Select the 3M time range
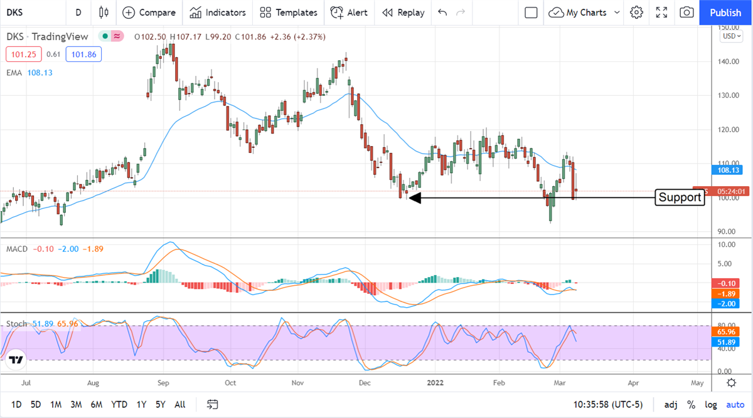Screen dimensions: 753x418 [x=76, y=404]
